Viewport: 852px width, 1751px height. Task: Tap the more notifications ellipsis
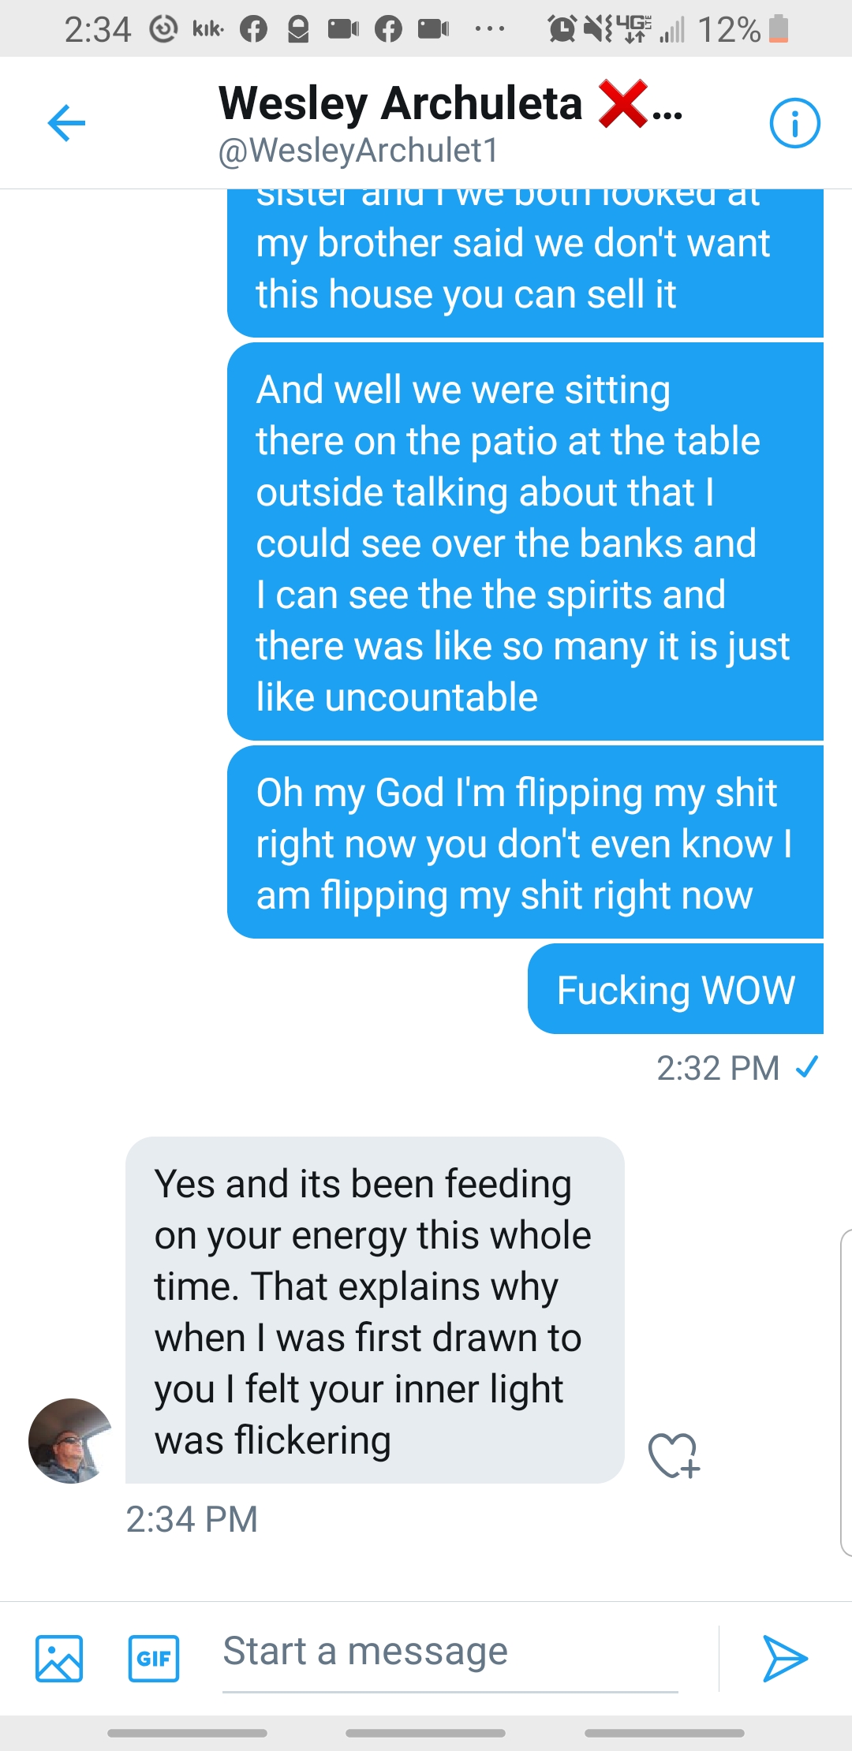[489, 30]
